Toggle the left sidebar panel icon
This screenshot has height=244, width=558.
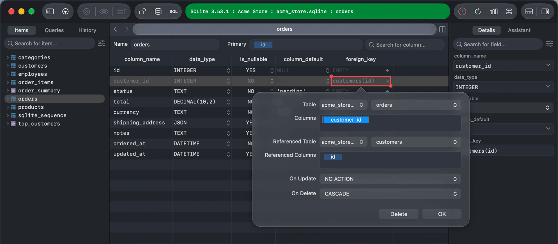pyautogui.click(x=50, y=12)
